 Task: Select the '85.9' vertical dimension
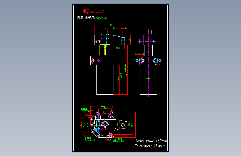118,80
